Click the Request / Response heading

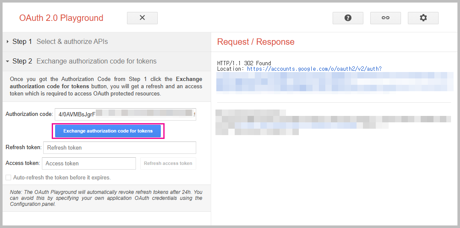(256, 42)
